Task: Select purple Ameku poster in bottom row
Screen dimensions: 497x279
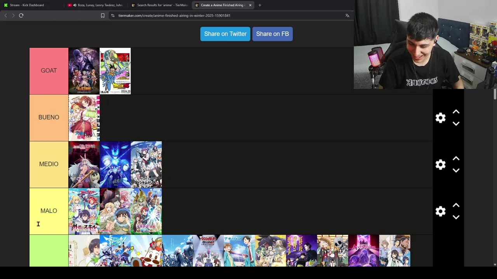Action: click(363, 251)
